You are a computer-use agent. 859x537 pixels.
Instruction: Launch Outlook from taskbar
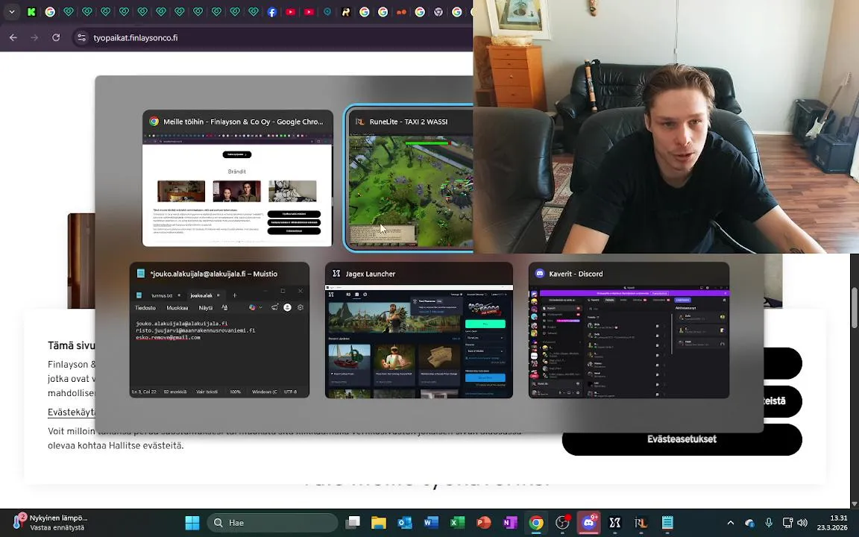point(405,523)
